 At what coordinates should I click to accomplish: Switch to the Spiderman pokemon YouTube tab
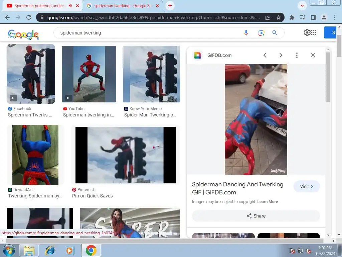point(39,6)
